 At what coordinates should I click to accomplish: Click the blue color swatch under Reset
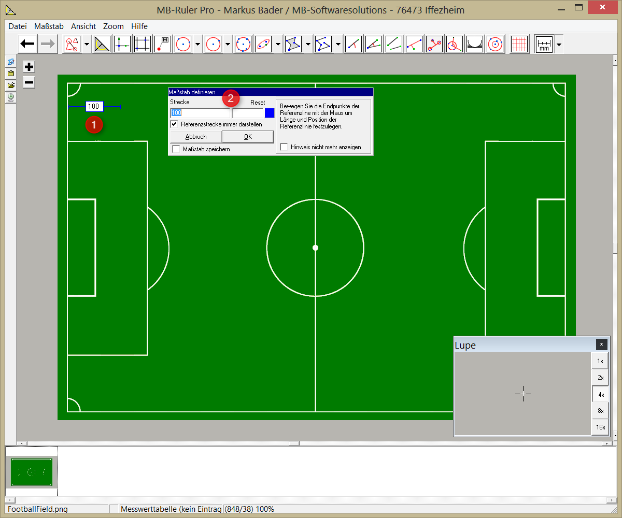coord(270,113)
